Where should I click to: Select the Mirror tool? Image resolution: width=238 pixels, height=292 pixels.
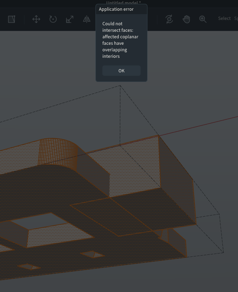click(87, 19)
